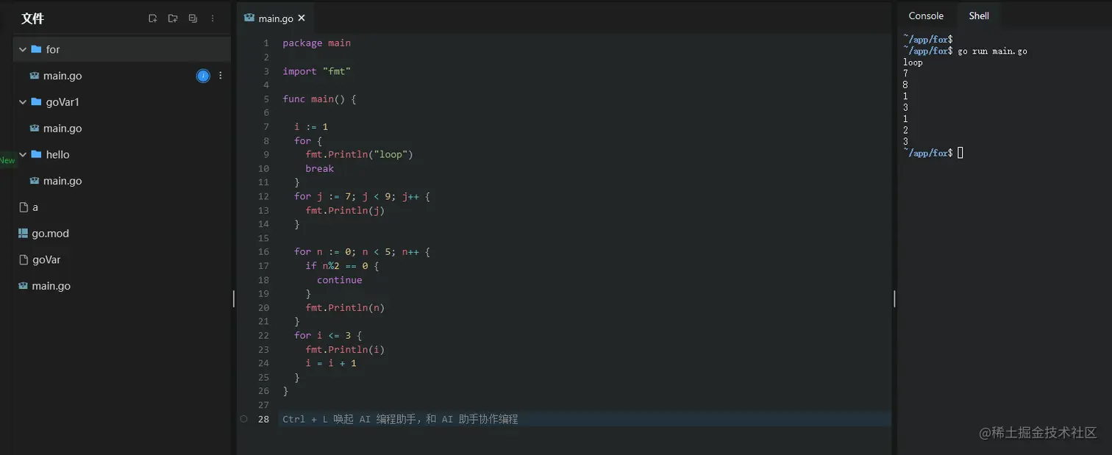1112x455 pixels.
Task: Click on line 1 'package main'
Action: 317,43
